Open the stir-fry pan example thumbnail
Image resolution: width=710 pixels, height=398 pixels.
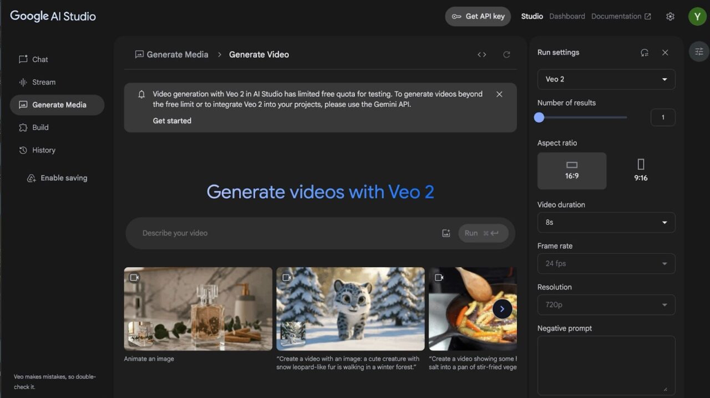(473, 309)
